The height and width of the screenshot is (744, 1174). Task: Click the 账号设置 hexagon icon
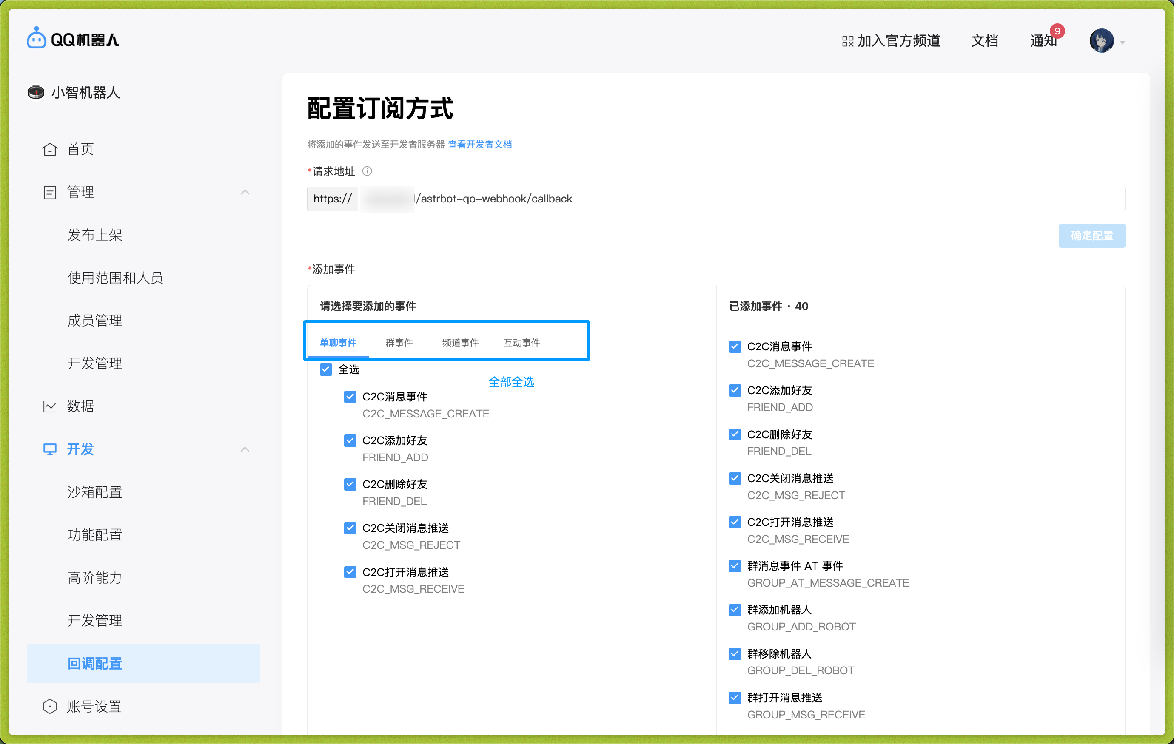[50, 706]
